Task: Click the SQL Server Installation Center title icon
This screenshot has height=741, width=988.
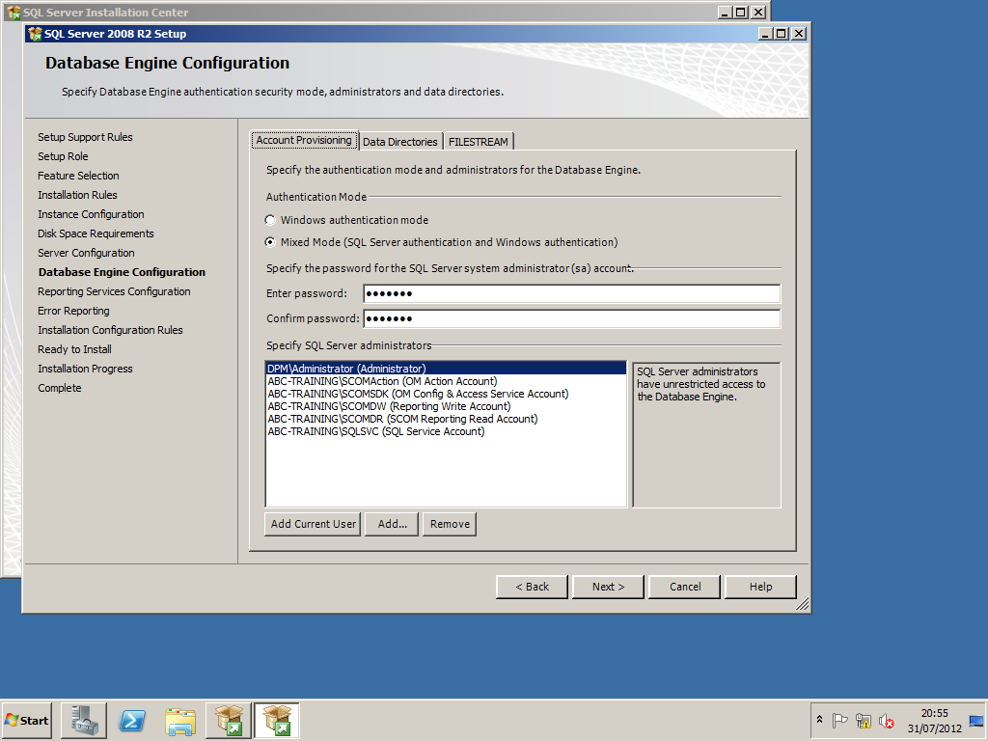Action: 14,12
